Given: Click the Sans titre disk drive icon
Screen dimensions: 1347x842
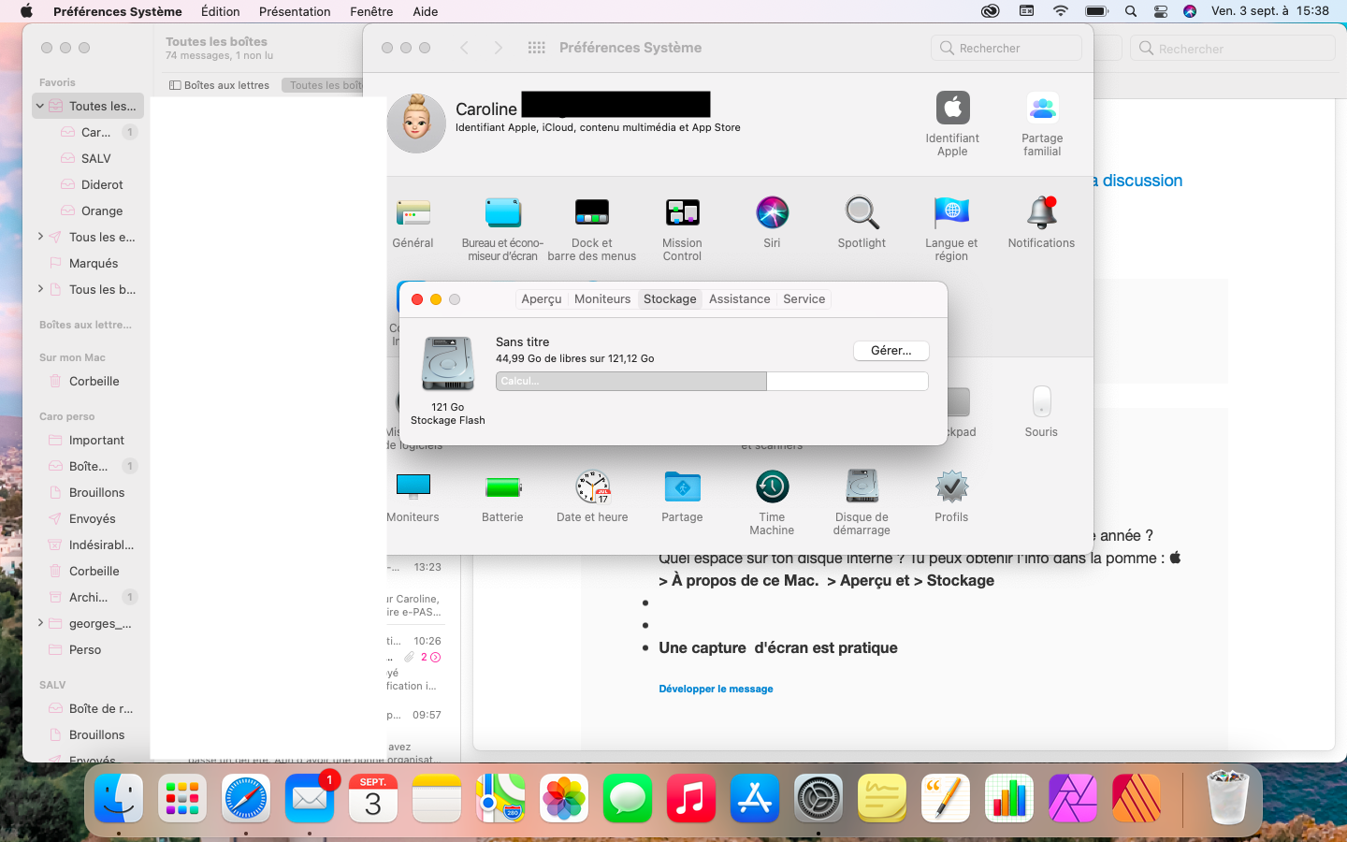Looking at the screenshot, I should [x=448, y=363].
